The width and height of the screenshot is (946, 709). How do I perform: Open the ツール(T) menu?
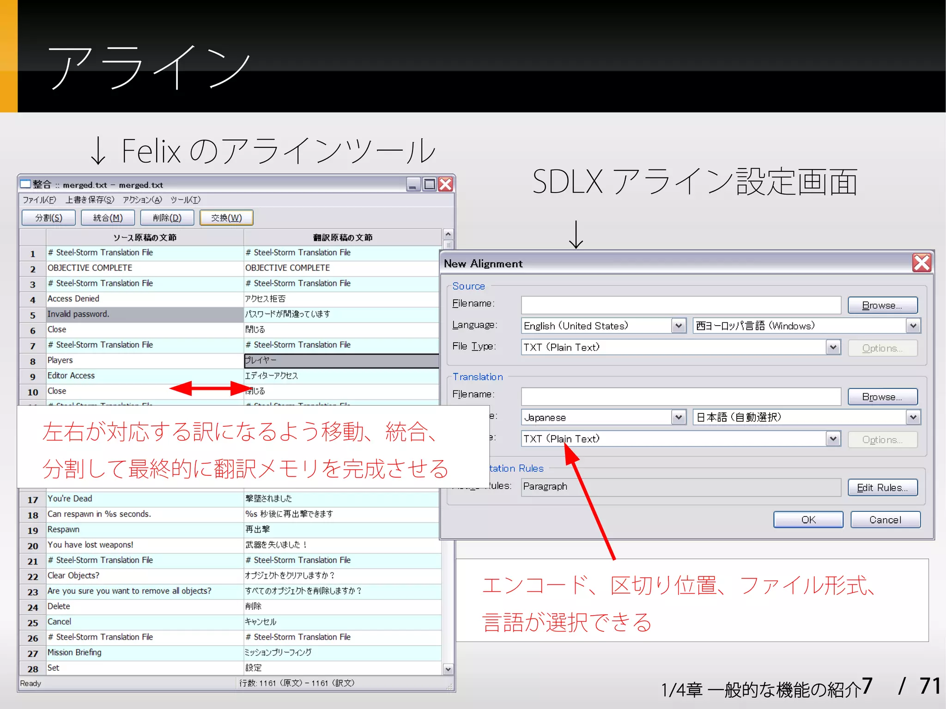185,200
